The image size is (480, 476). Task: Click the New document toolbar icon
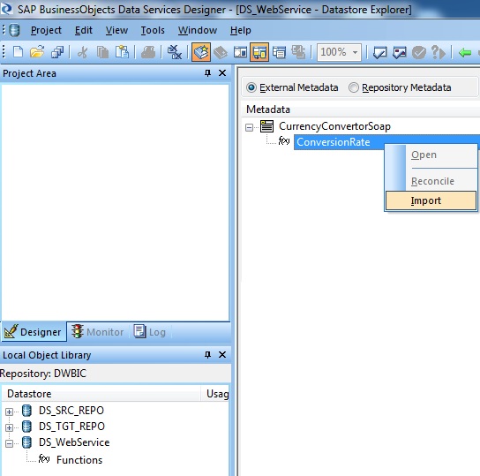[18, 52]
